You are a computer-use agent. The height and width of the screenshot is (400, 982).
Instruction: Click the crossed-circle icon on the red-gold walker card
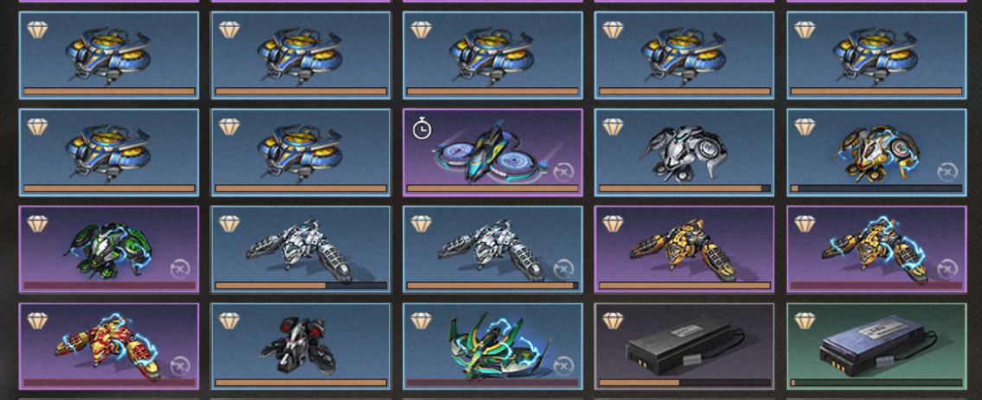[x=180, y=366]
